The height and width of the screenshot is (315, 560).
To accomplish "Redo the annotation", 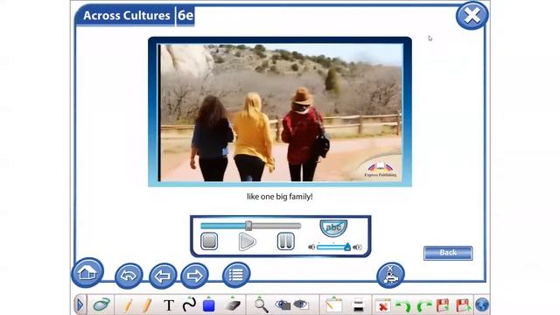I will pos(423,306).
